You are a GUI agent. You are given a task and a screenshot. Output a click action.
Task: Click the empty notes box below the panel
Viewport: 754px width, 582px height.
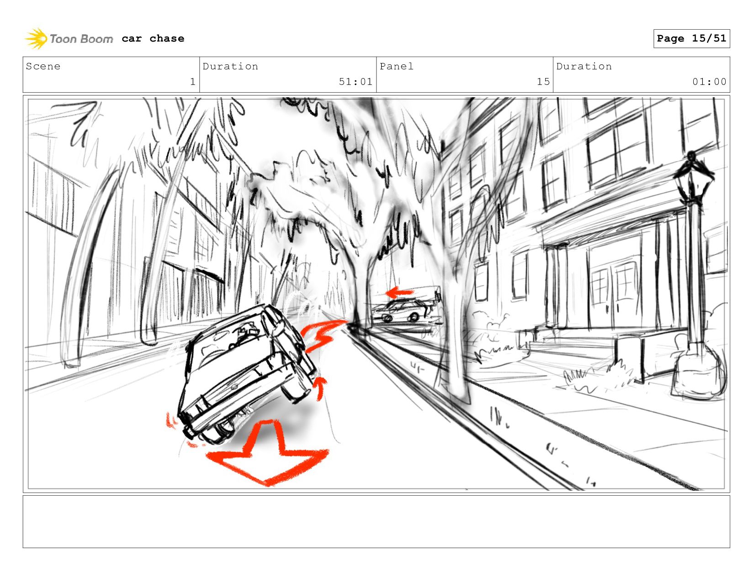point(377,522)
